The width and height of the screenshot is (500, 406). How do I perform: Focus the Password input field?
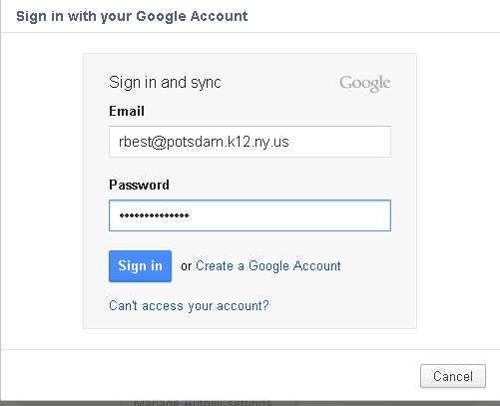click(x=250, y=215)
